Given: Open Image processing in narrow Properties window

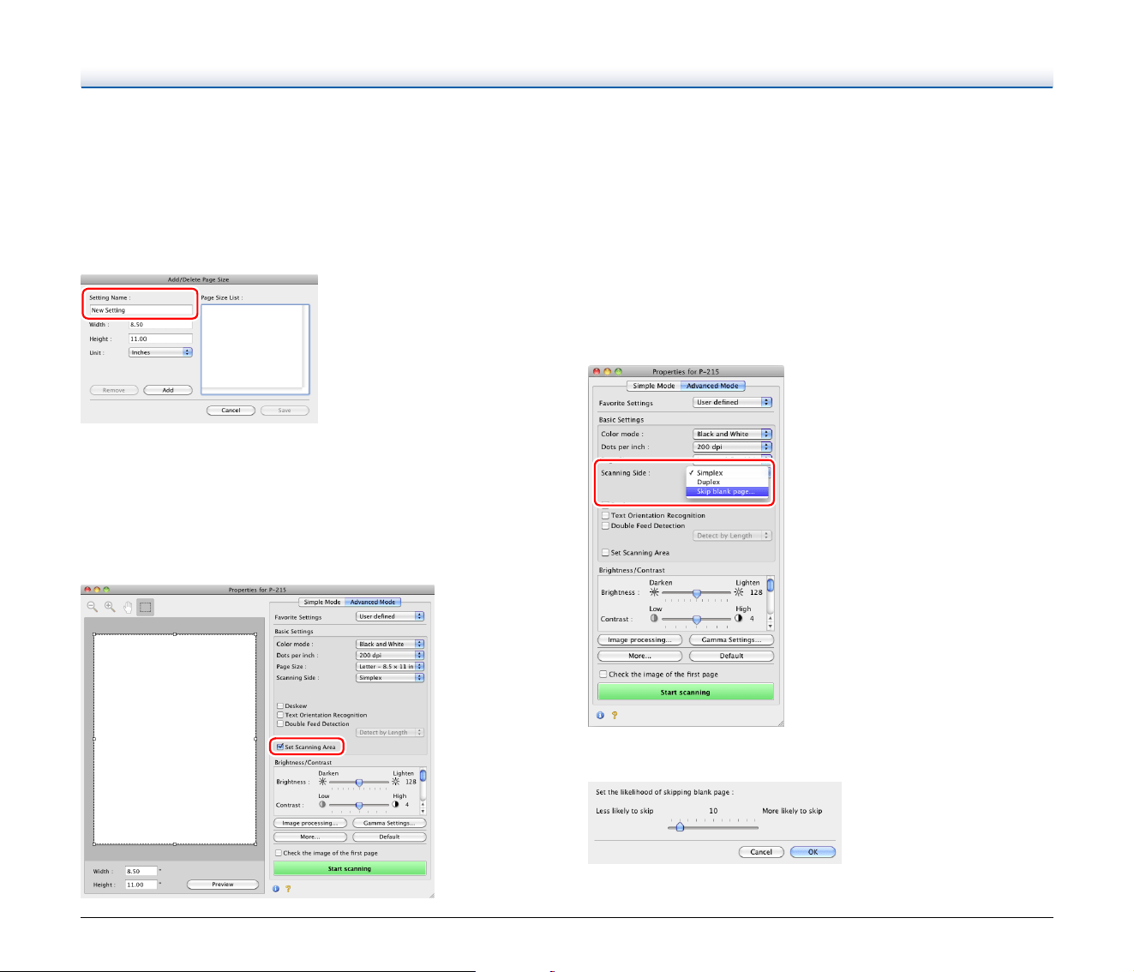Looking at the screenshot, I should point(639,639).
